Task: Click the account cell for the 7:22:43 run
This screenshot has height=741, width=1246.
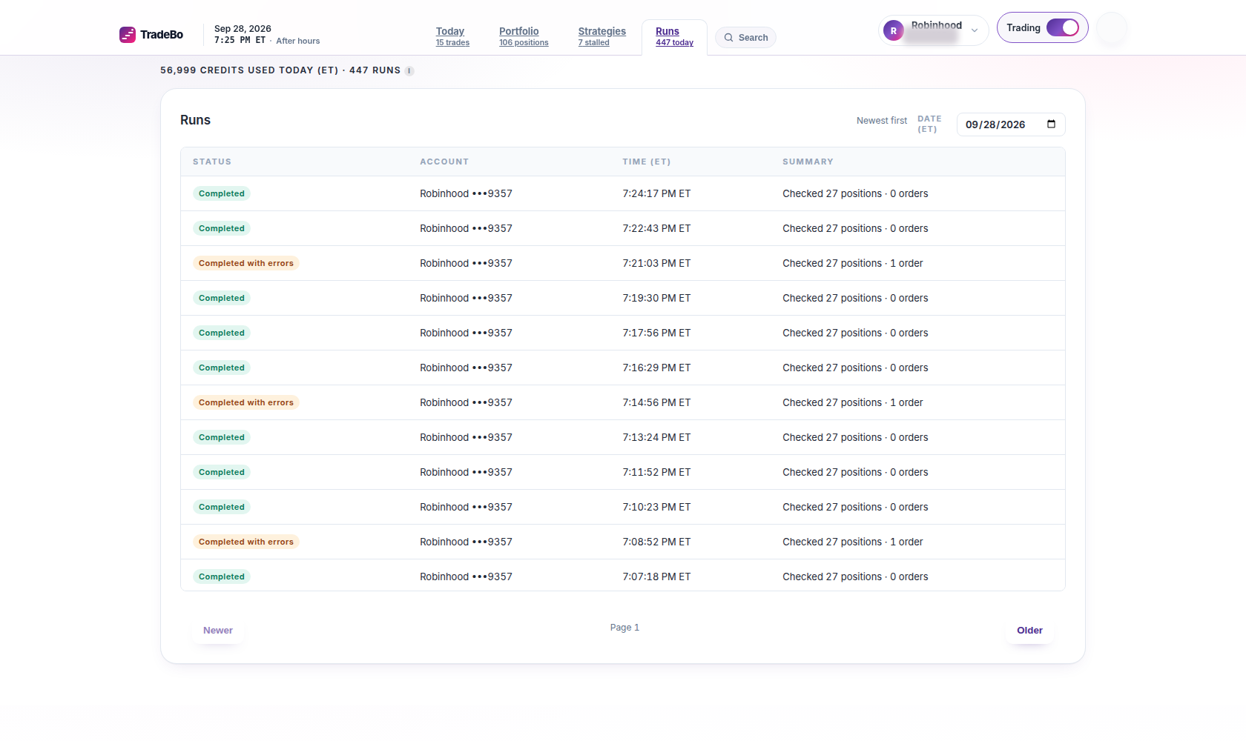Action: tap(466, 228)
